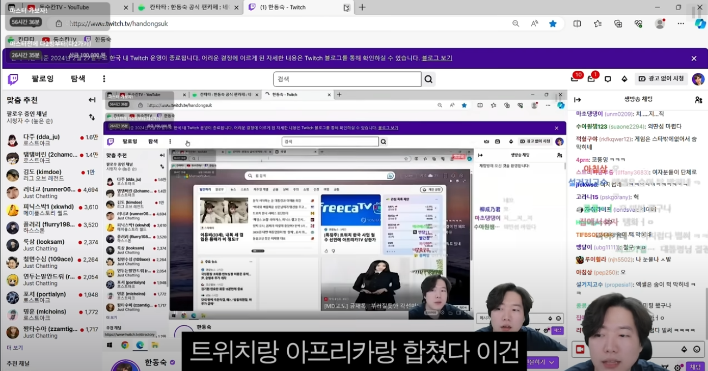Click the emote smiley icon in chat input
This screenshot has width=708, height=371.
point(697,349)
